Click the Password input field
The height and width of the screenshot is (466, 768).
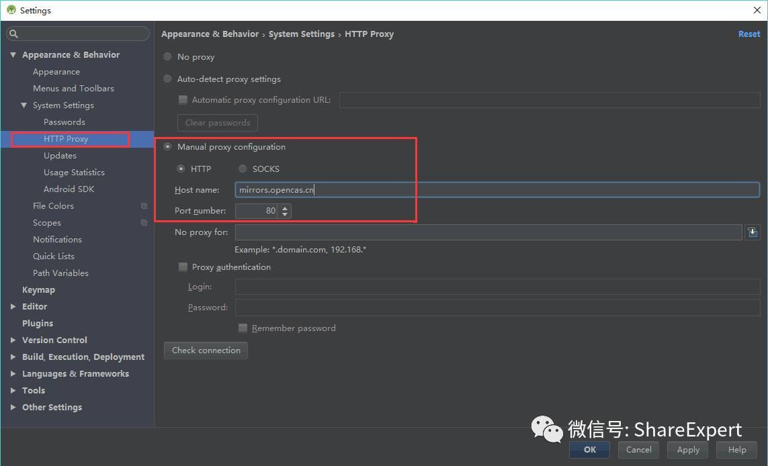click(x=497, y=308)
